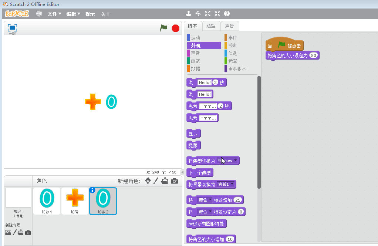Open the block help question mark tool
This screenshot has width=378, height=246.
click(227, 14)
